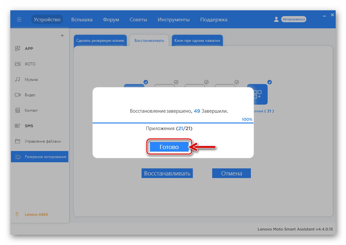Screen dimensions: 346x245
Task: Click the Lenovo A850 device icon
Action: [17, 214]
